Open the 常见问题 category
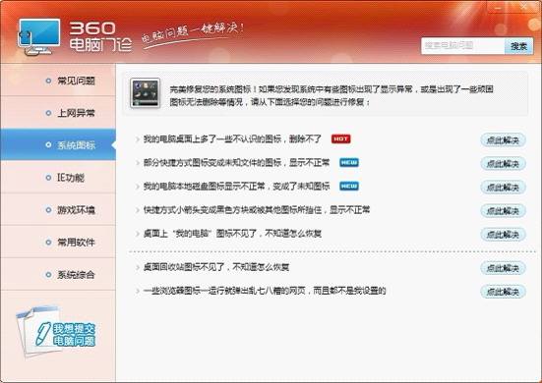The width and height of the screenshot is (542, 383). pos(58,81)
